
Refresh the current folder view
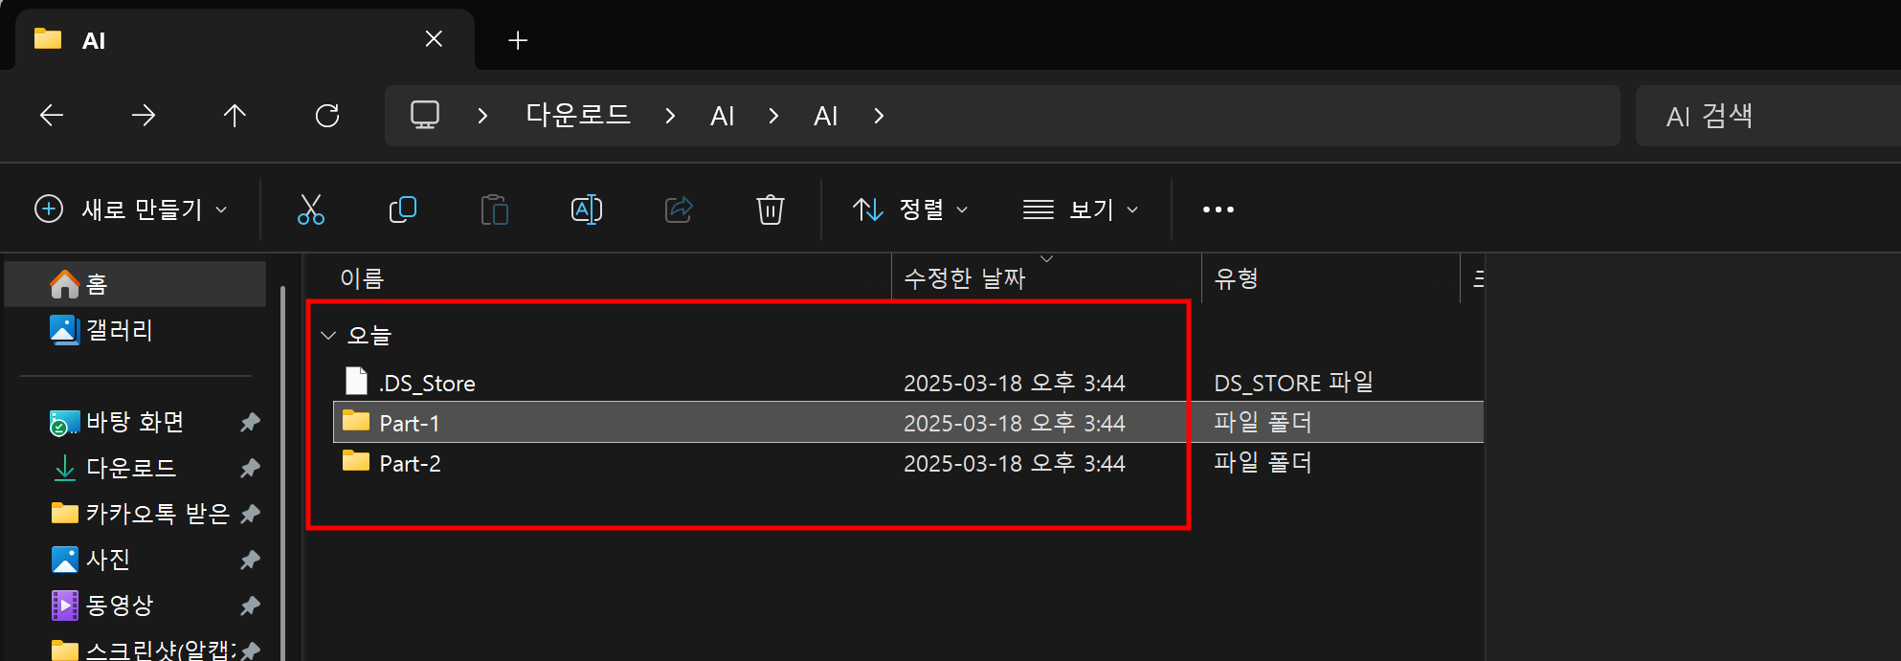pos(327,116)
